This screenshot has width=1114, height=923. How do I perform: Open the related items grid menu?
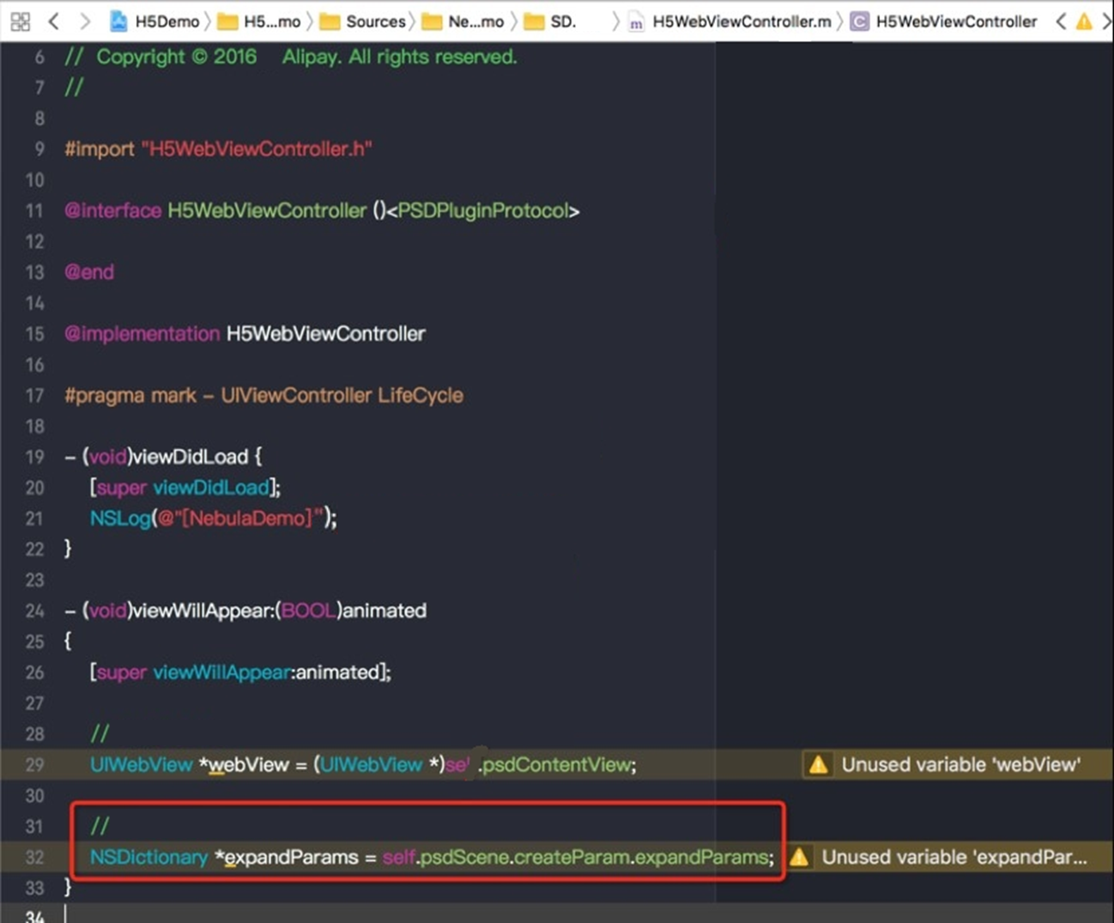pos(20,21)
